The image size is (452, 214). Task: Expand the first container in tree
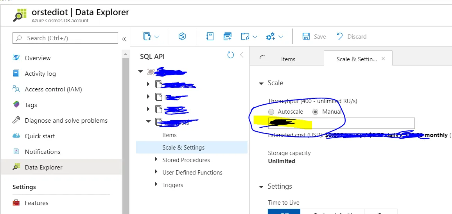tap(148, 84)
